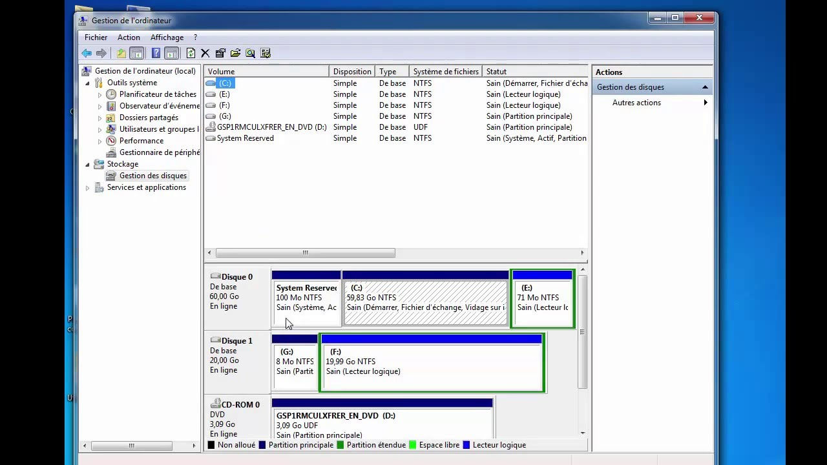The image size is (827, 465).
Task: Open the Action menu
Action: pos(129,37)
